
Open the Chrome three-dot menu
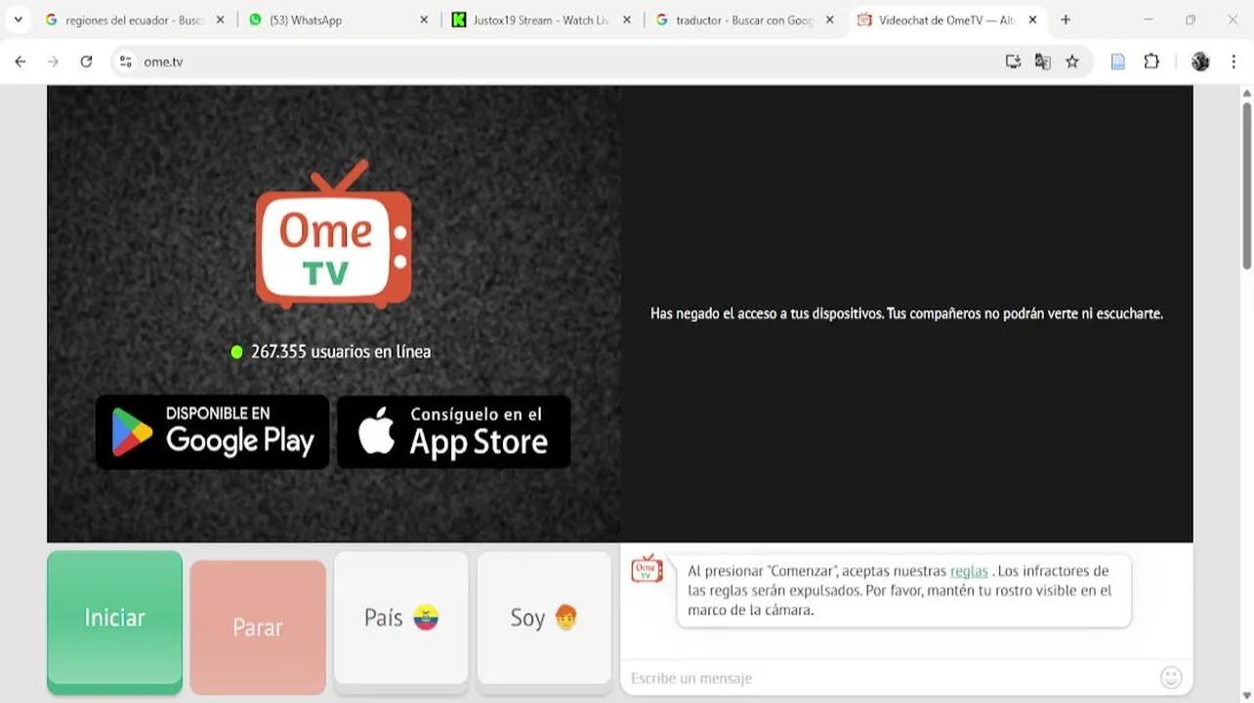point(1233,62)
